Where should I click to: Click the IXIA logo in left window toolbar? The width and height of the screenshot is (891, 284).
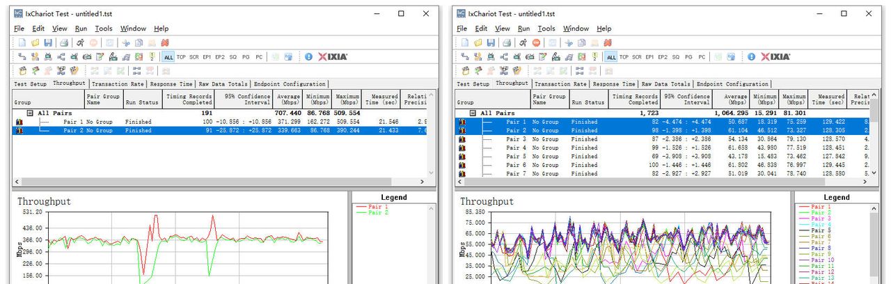pyautogui.click(x=333, y=57)
